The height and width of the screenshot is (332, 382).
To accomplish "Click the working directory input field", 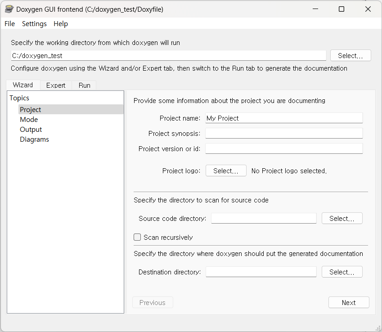I will pyautogui.click(x=168, y=55).
